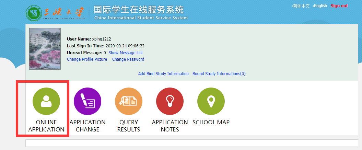362x150 pixels.
Task: Click the user profile picture thumbnail
Action: (x=45, y=49)
